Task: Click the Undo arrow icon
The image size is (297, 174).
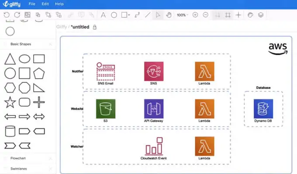Action: (x=7, y=15)
